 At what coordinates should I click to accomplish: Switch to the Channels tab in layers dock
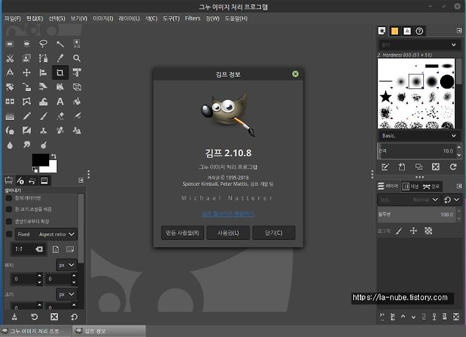[x=410, y=186]
